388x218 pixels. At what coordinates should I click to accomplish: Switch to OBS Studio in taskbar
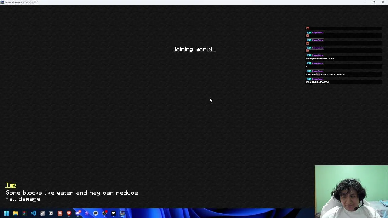(104, 213)
